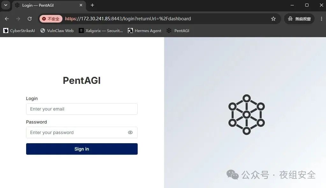Open the not-secure site info badge

point(51,19)
